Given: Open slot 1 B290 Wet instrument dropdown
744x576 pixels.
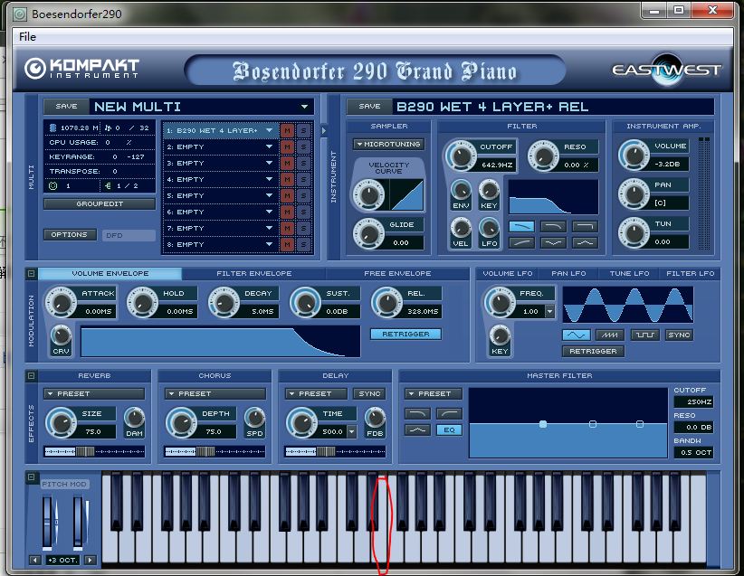Looking at the screenshot, I should pos(269,130).
